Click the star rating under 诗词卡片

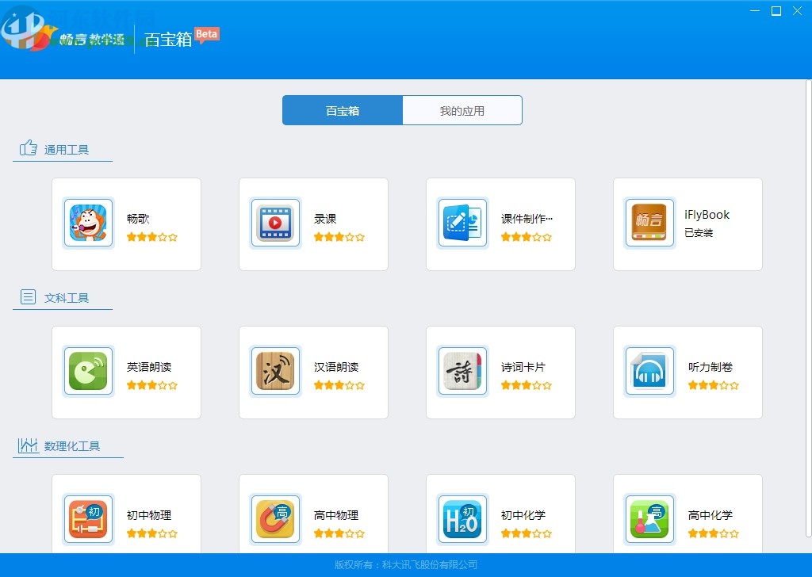527,385
